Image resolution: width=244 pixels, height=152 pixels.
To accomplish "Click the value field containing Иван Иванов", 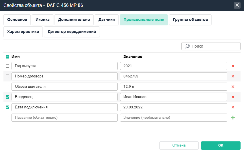I will tap(174, 97).
